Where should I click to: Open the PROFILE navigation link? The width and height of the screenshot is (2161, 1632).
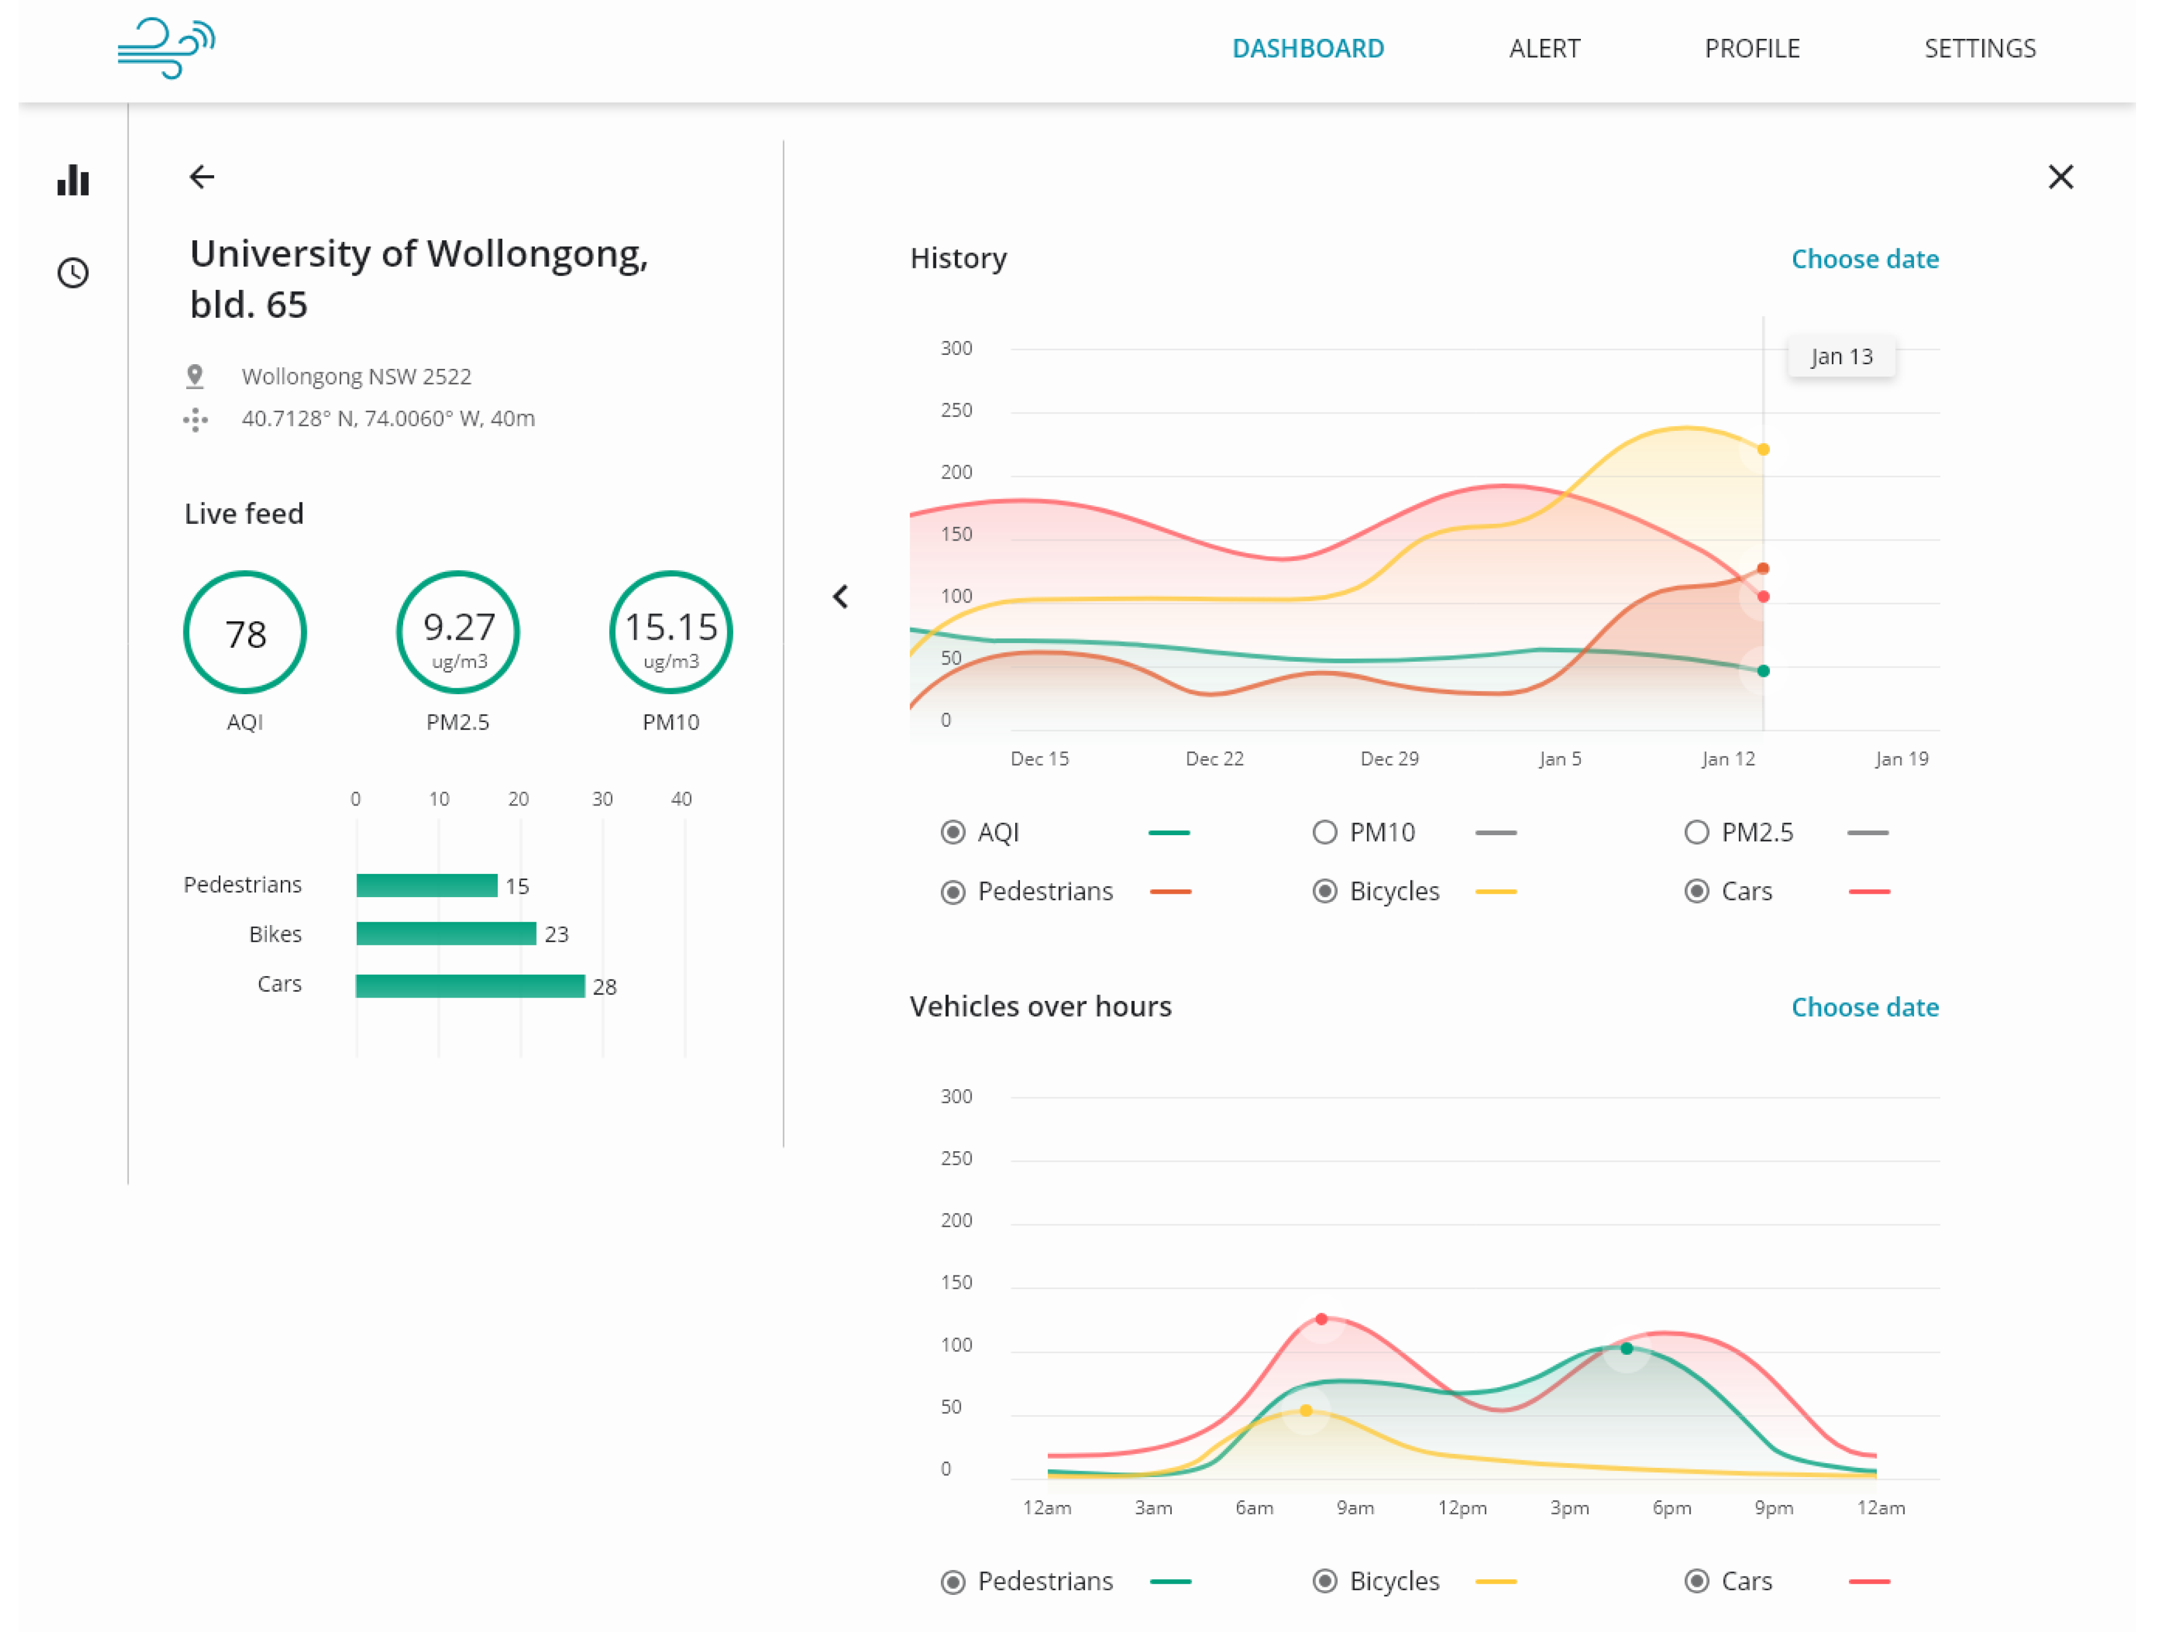point(1751,48)
